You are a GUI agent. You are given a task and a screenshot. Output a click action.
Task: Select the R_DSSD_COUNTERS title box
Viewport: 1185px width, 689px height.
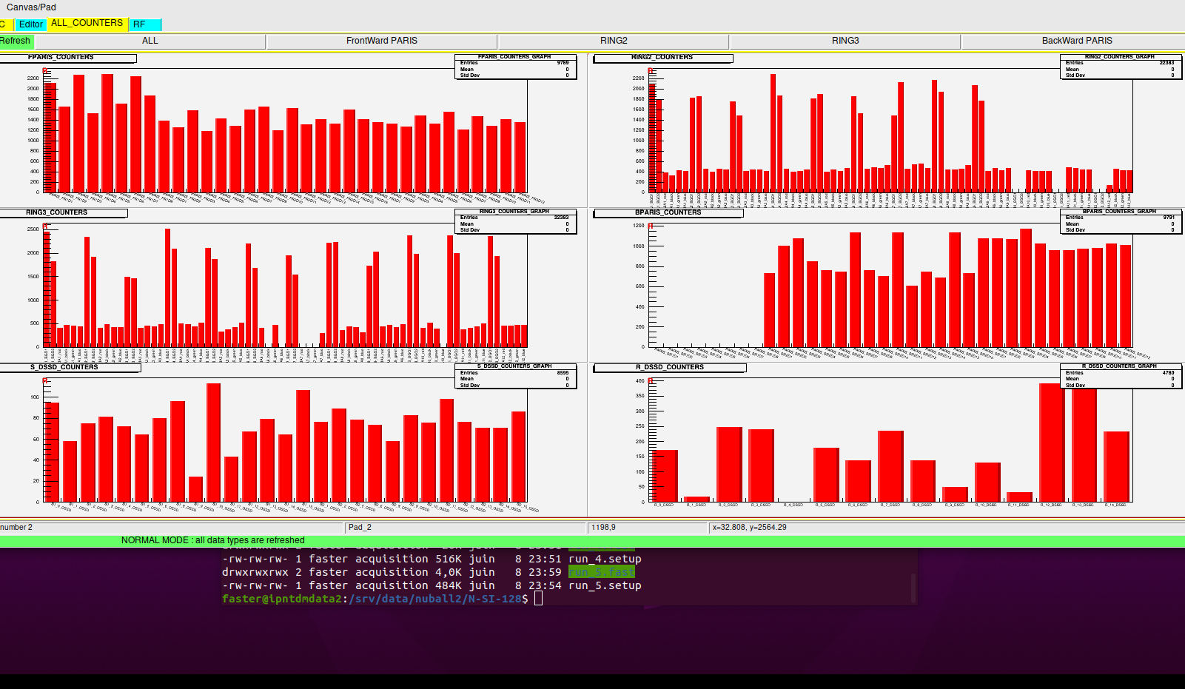669,368
